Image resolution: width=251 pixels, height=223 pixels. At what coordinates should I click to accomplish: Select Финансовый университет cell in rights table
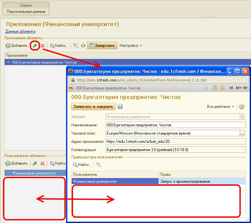coord(115,181)
